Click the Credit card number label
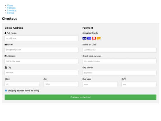This screenshot has height=121, width=161. [x=92, y=56]
